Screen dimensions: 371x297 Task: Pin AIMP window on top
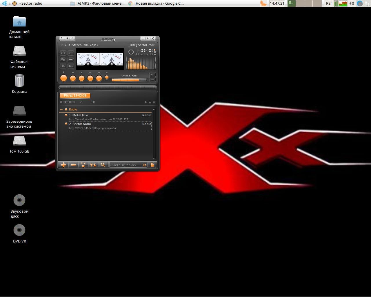coord(148,38)
